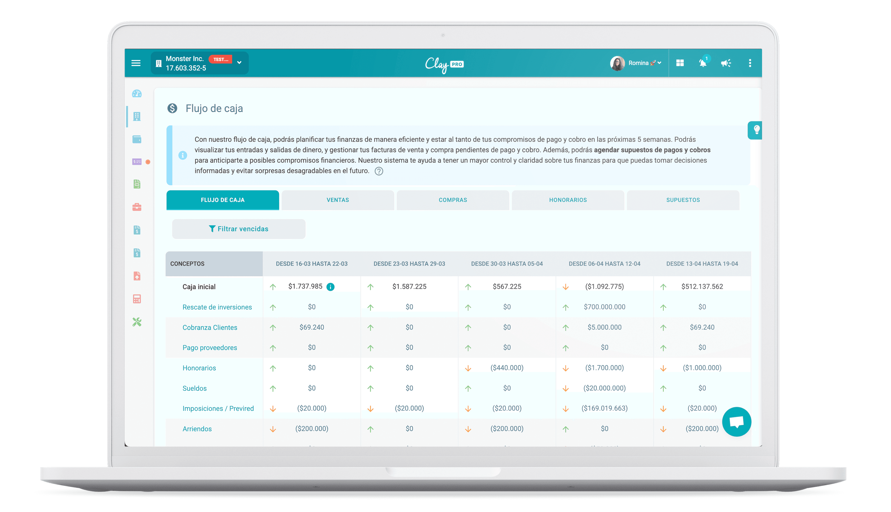This screenshot has width=891, height=512.
Task: Open the tools wrench sidebar icon
Action: coord(137,322)
